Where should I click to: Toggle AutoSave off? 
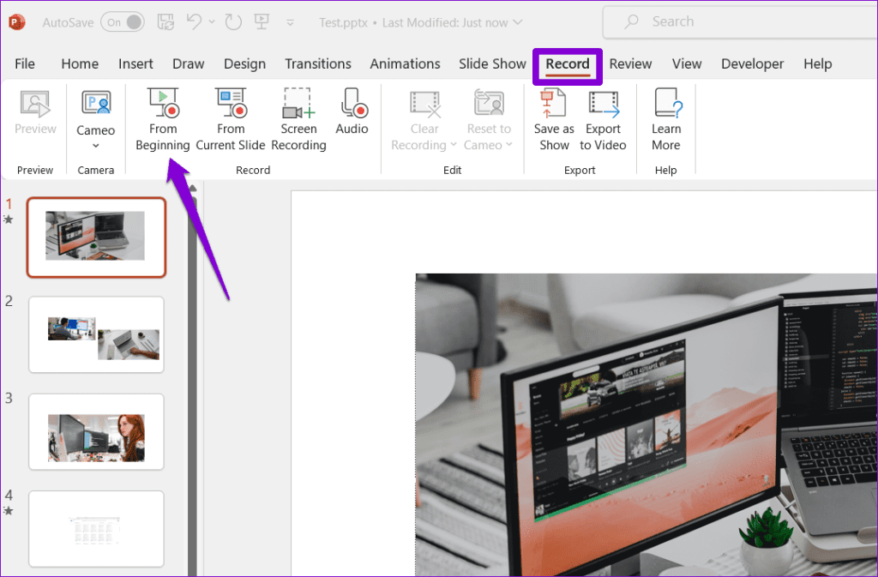click(123, 21)
